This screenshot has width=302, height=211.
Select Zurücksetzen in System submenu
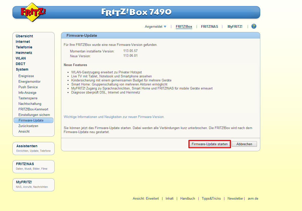[28, 126]
